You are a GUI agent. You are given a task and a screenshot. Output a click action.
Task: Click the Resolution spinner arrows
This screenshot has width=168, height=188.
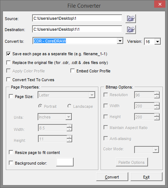(x=157, y=95)
